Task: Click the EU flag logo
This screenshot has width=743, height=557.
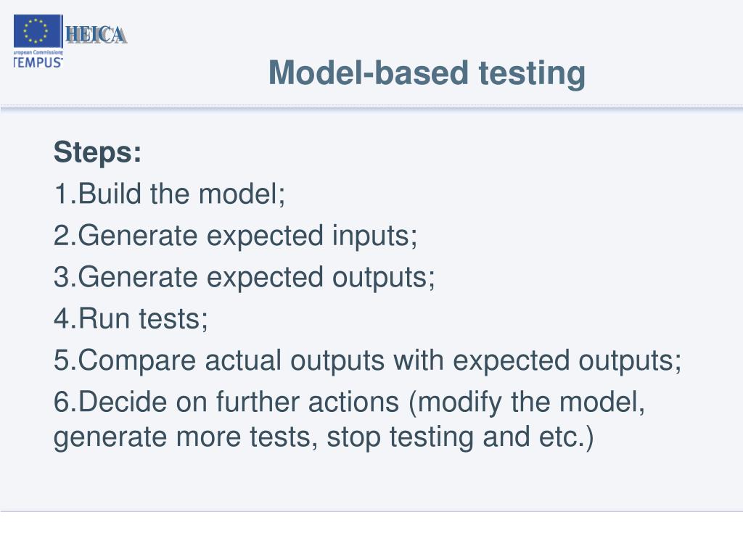Action: click(38, 30)
